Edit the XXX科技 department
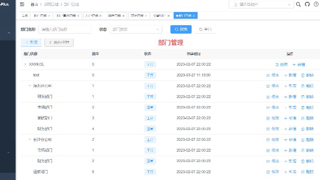320x180 pixels. pyautogui.click(x=282, y=64)
